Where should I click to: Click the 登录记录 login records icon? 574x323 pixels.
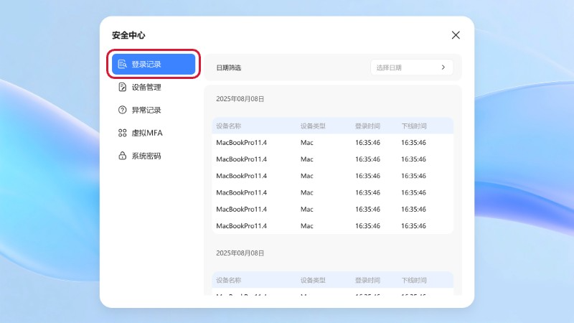[123, 64]
